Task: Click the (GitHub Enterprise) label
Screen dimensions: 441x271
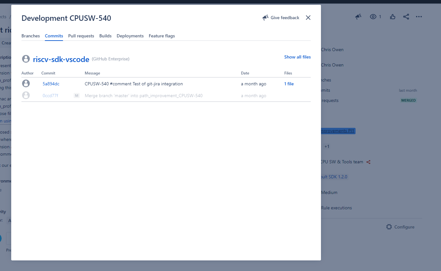Action: [x=111, y=59]
